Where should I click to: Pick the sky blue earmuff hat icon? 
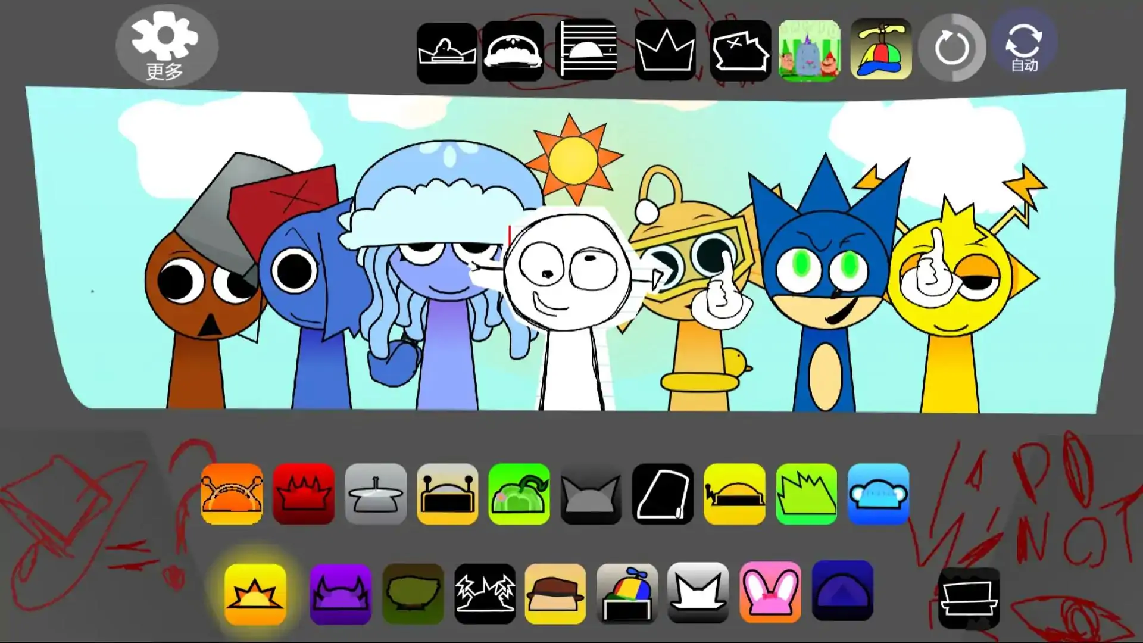(x=879, y=494)
